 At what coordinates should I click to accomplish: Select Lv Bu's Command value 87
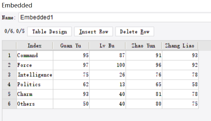pos(108,55)
